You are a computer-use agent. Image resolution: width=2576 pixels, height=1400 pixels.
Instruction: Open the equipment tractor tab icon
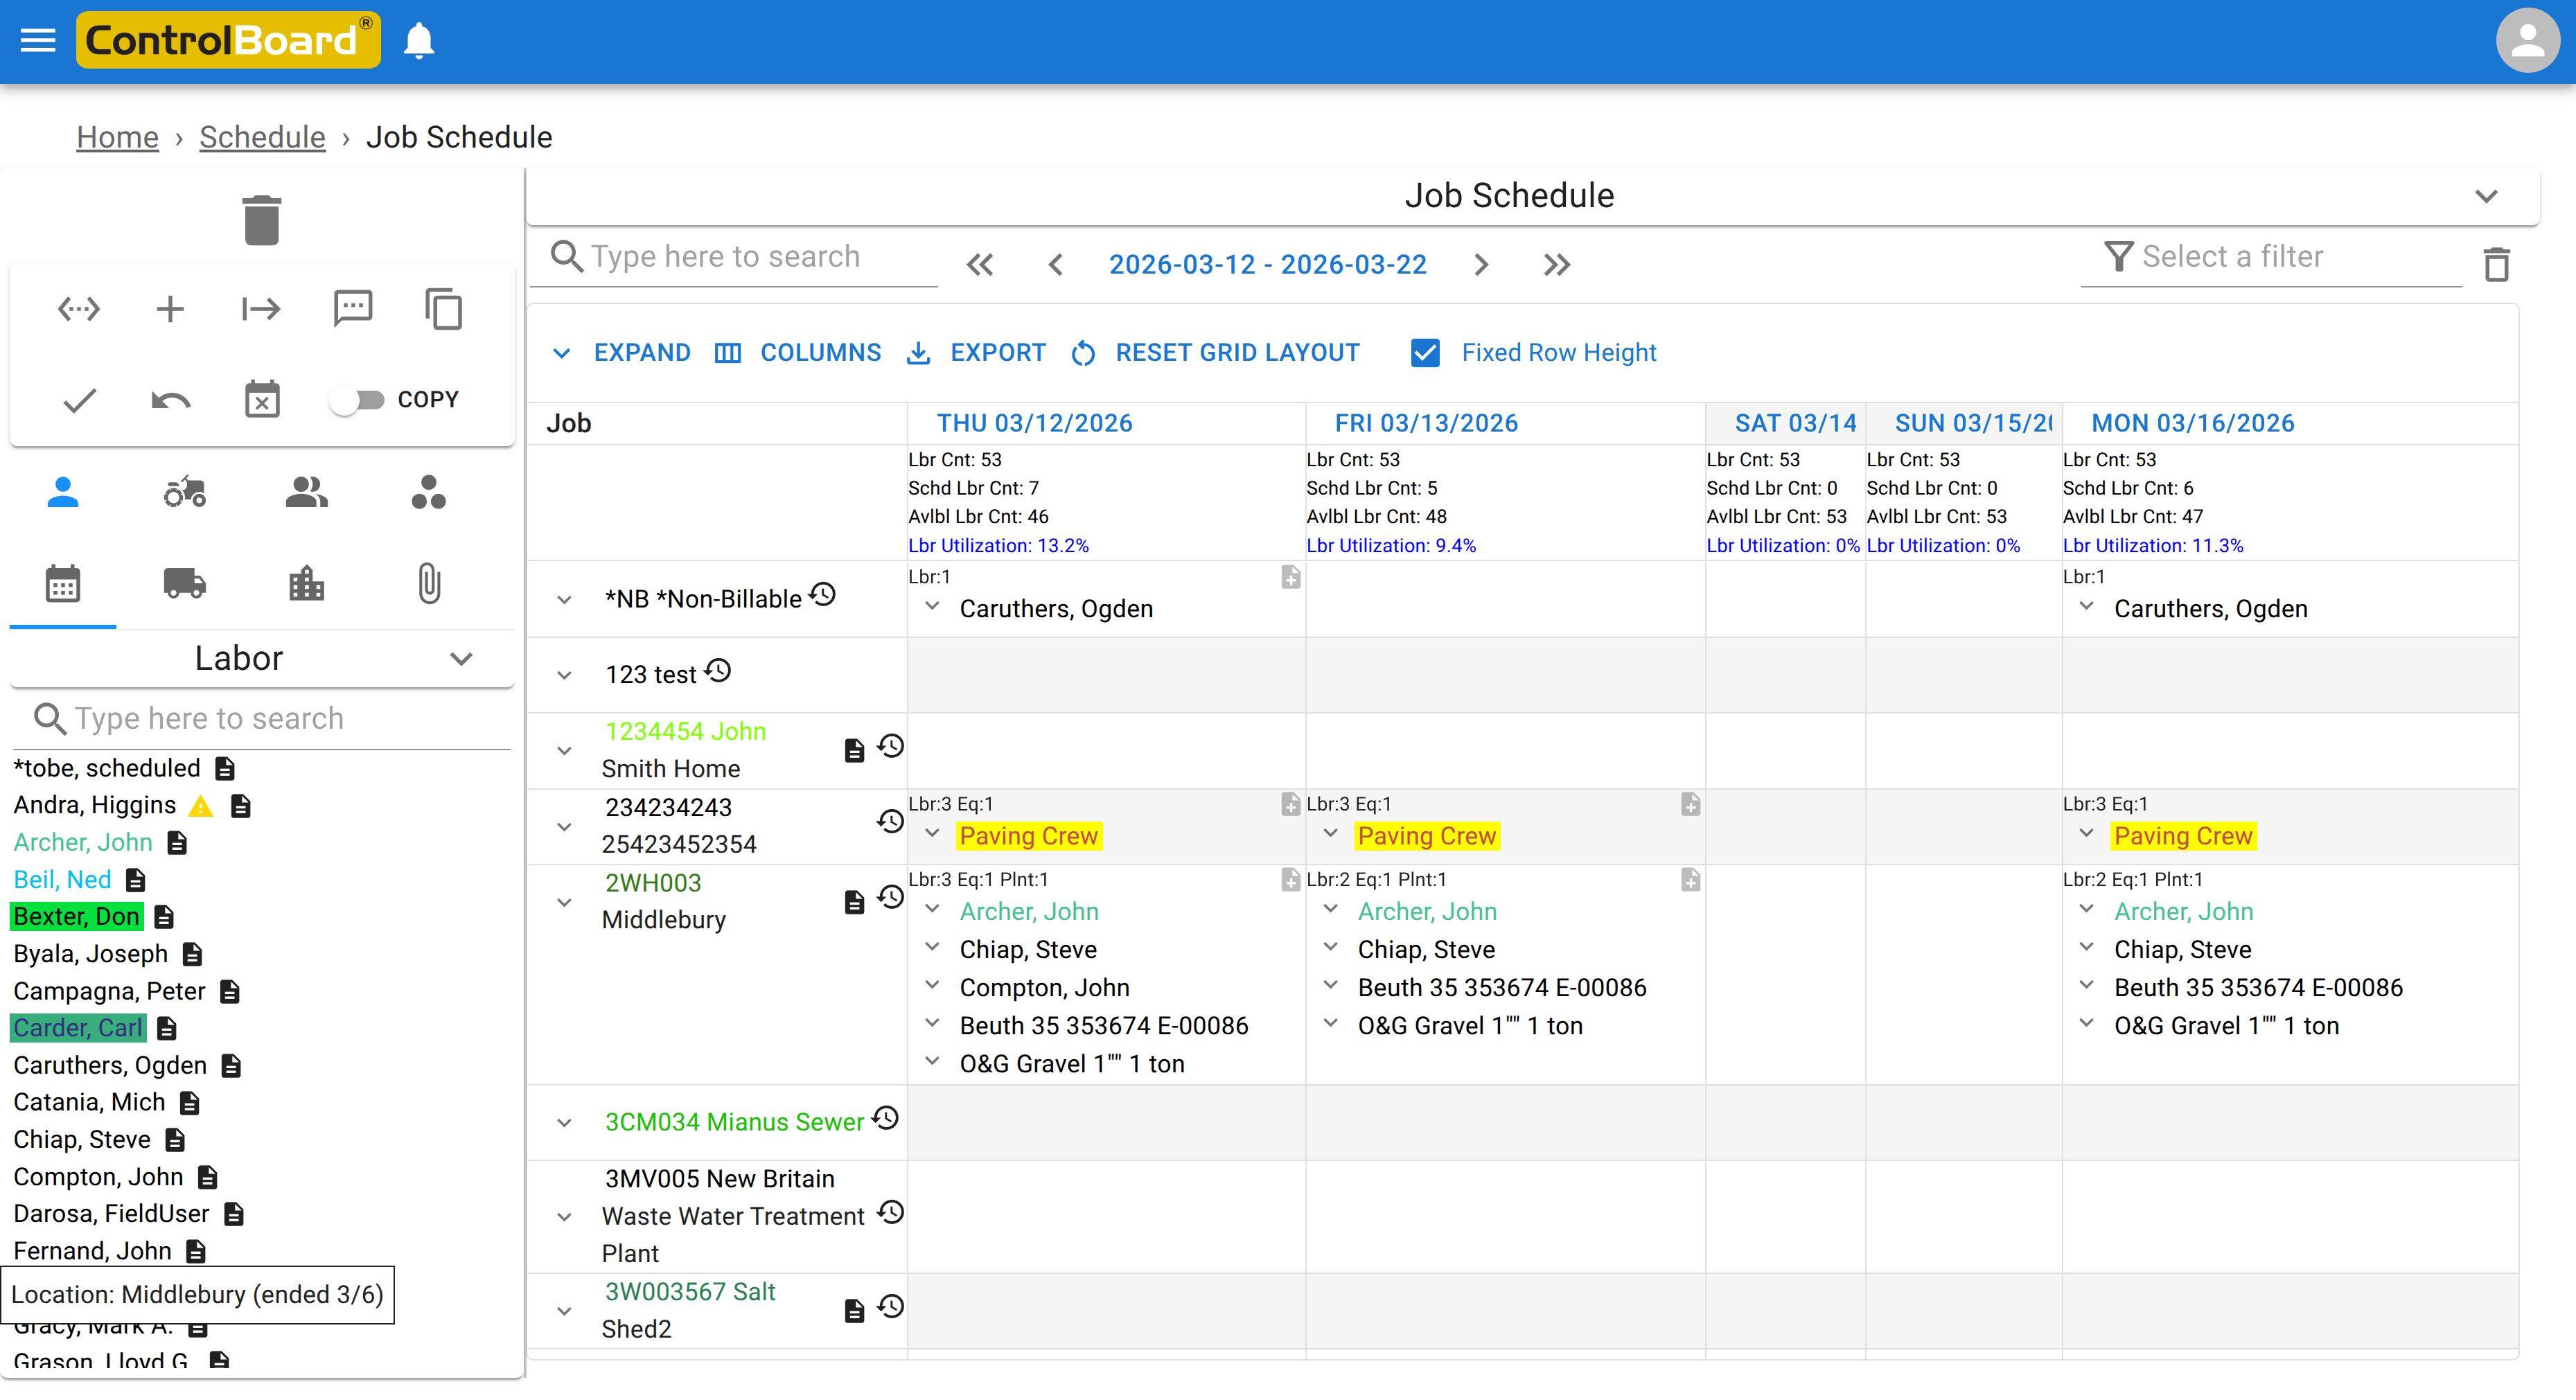(184, 493)
